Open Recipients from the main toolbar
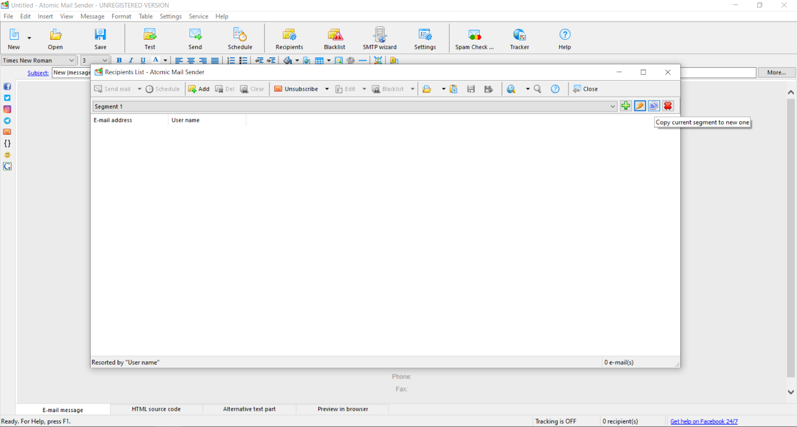Image resolution: width=797 pixels, height=427 pixels. [289, 39]
